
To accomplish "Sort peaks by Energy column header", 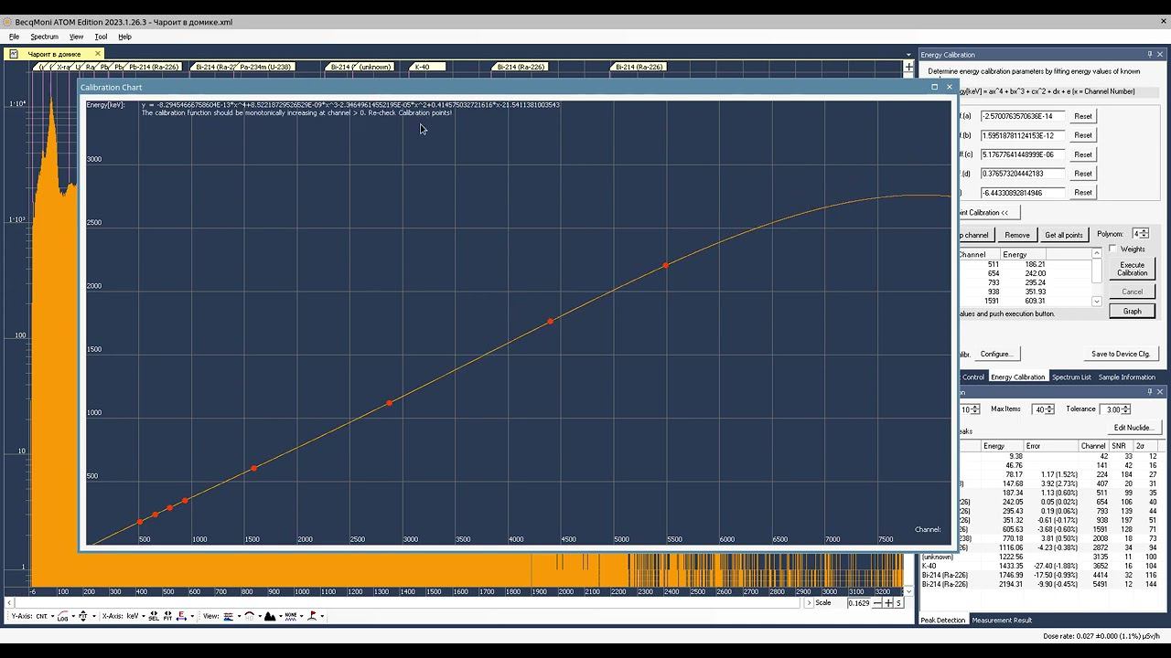I will click(x=1002, y=446).
